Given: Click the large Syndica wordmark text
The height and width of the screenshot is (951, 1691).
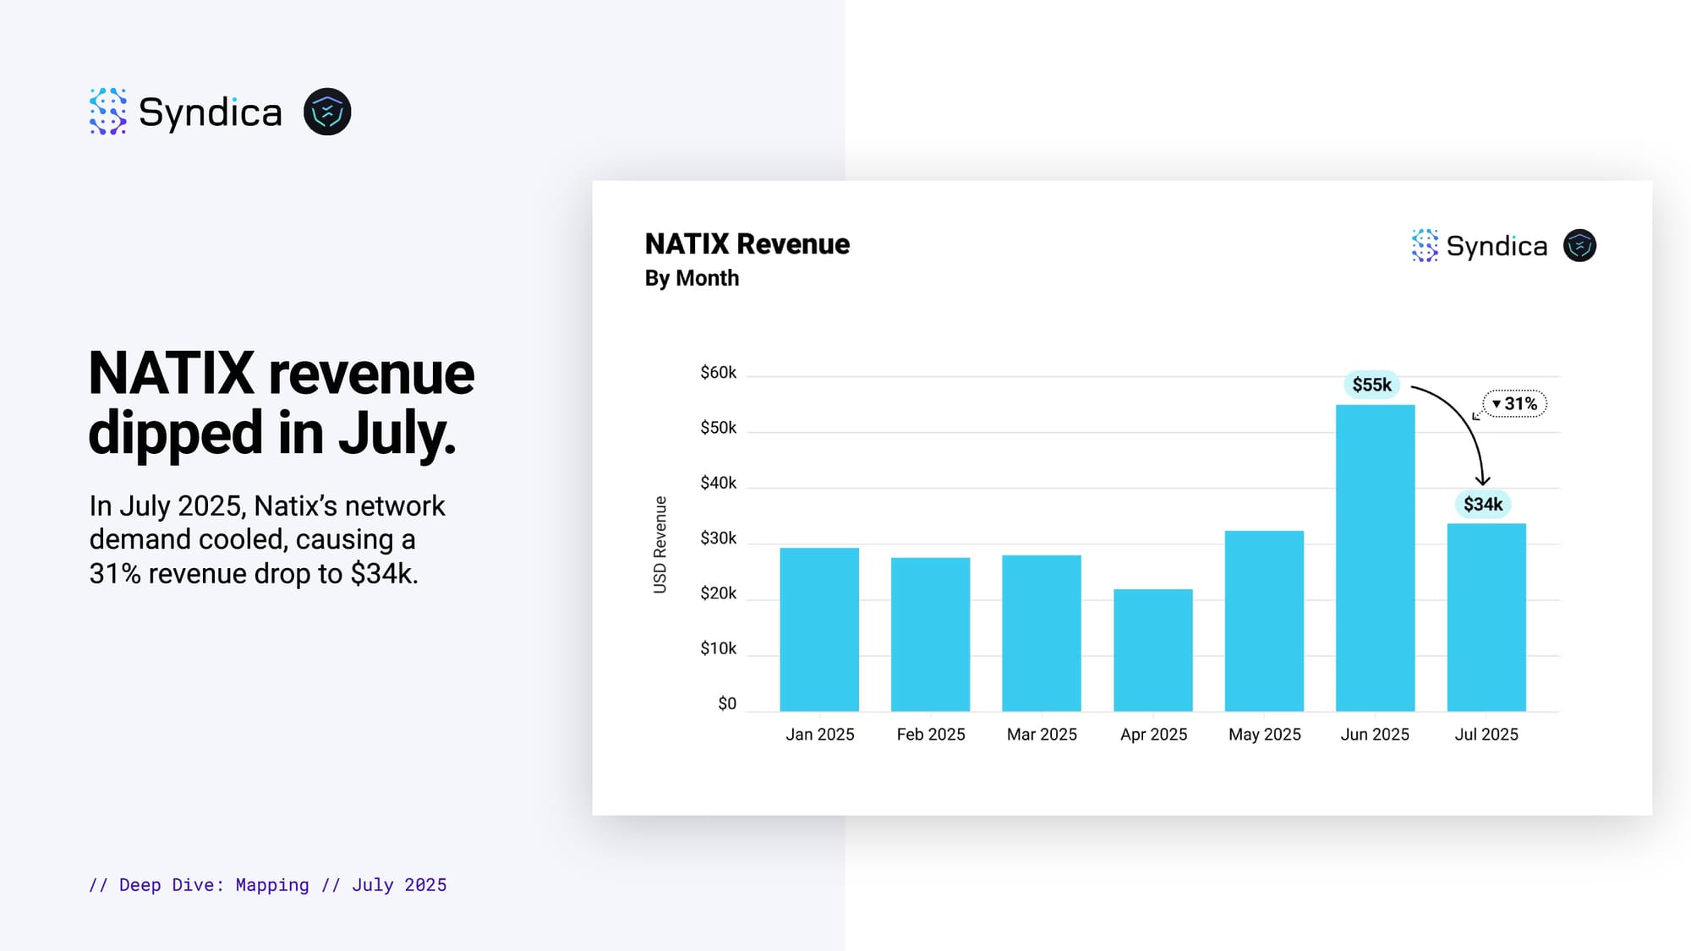Looking at the screenshot, I should tap(210, 112).
